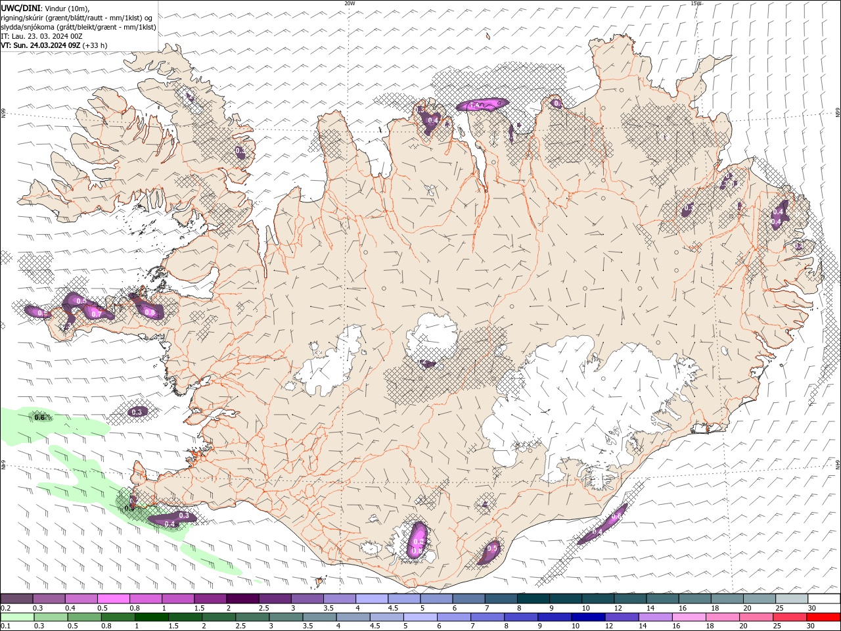Click the bright red rain swatch labelled 30
The width and height of the screenshot is (841, 631).
823,617
